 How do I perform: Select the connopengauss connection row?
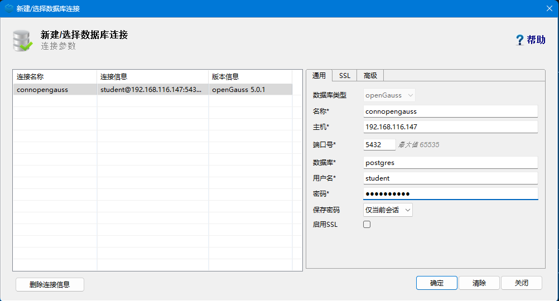(153, 89)
